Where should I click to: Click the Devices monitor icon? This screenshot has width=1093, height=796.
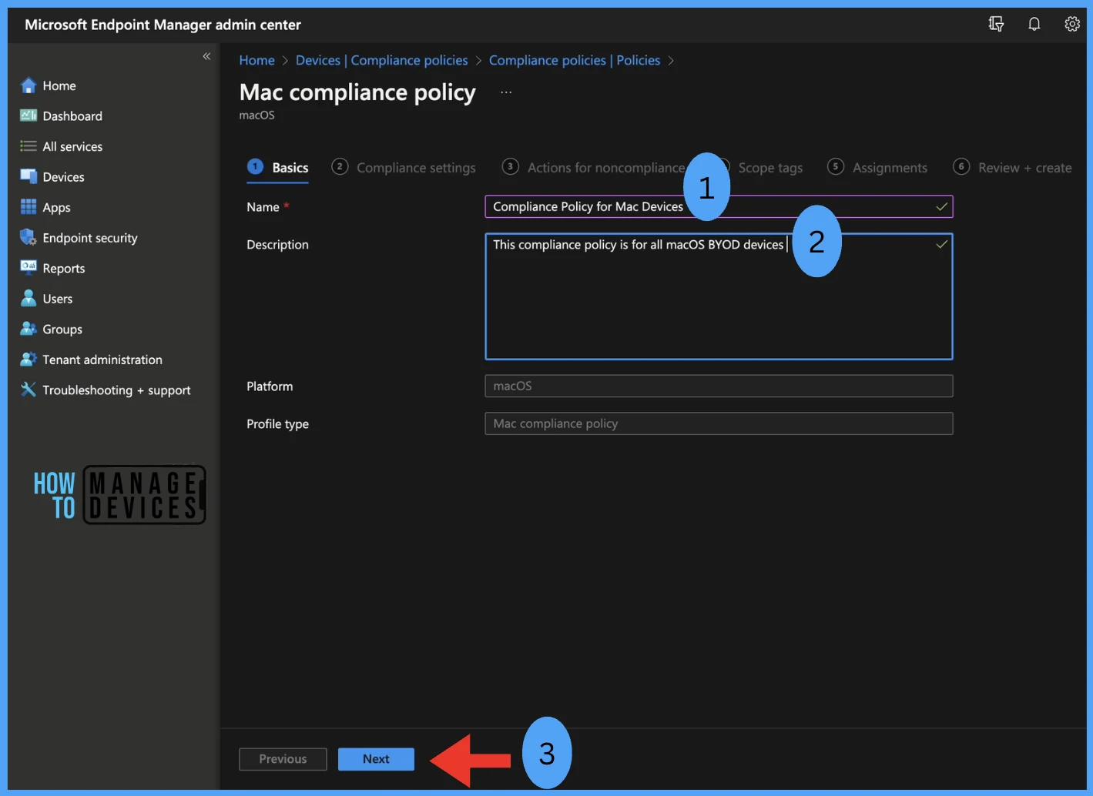click(x=28, y=176)
